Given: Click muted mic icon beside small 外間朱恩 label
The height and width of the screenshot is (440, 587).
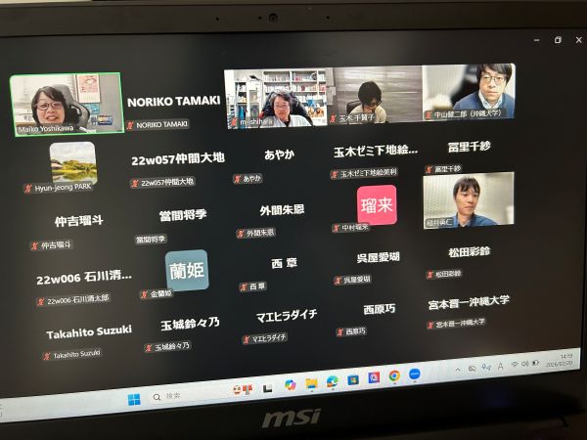Looking at the screenshot, I should click(241, 234).
